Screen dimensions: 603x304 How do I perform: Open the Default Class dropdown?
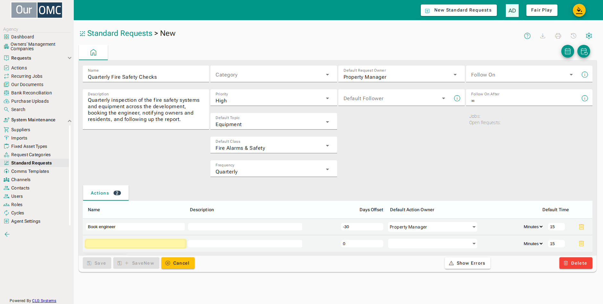pos(274,145)
